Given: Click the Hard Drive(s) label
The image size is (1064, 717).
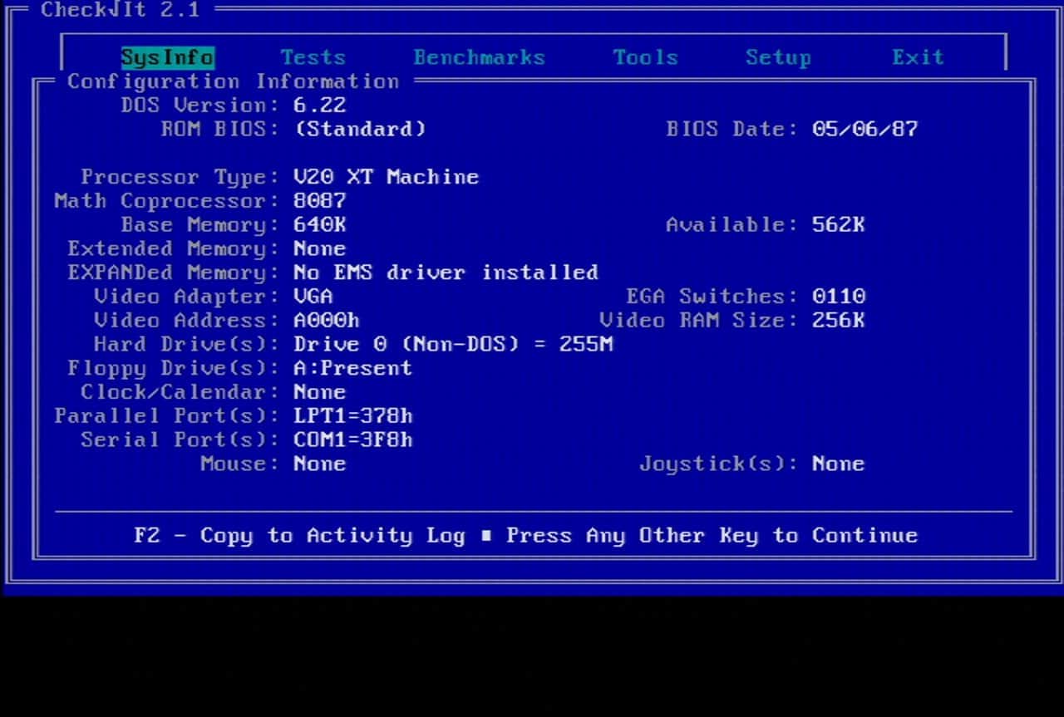Looking at the screenshot, I should 186,345.
